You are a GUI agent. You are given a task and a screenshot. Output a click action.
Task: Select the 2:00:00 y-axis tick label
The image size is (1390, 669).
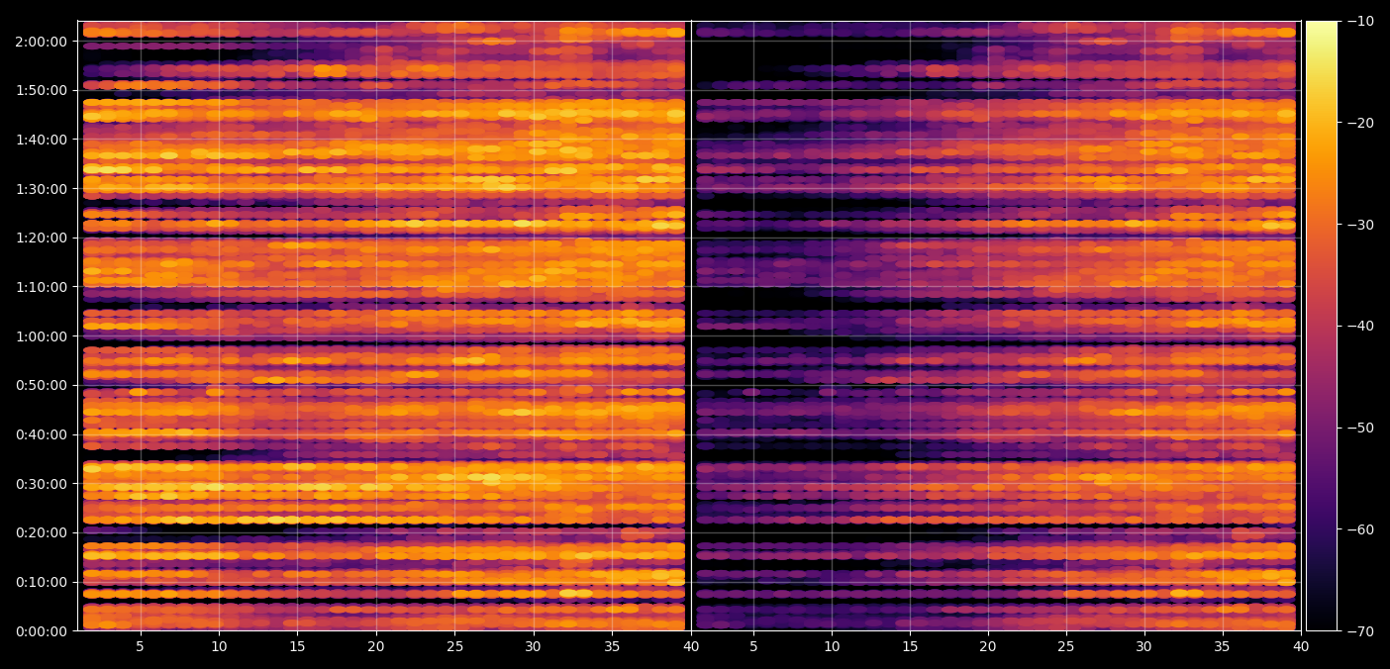click(41, 42)
